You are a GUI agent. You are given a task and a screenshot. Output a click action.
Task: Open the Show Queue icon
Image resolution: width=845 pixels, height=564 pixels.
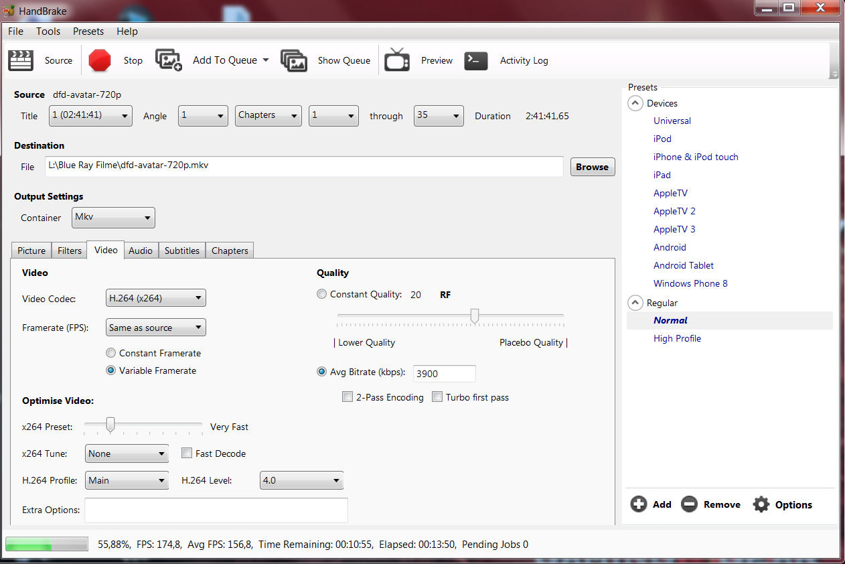294,60
